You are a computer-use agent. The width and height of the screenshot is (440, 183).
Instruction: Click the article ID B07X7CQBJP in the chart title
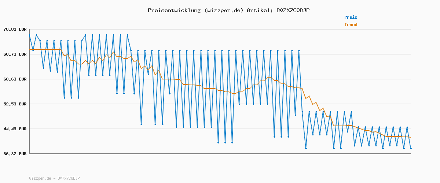293,10
